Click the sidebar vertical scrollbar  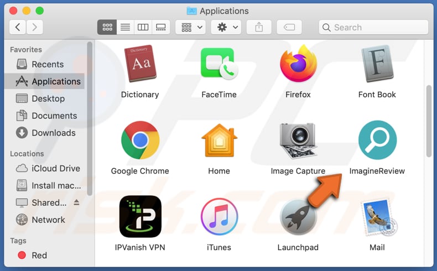click(90, 118)
